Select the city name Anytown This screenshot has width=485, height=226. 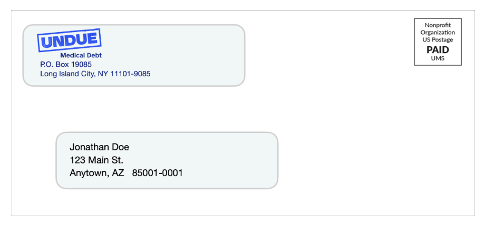click(89, 173)
